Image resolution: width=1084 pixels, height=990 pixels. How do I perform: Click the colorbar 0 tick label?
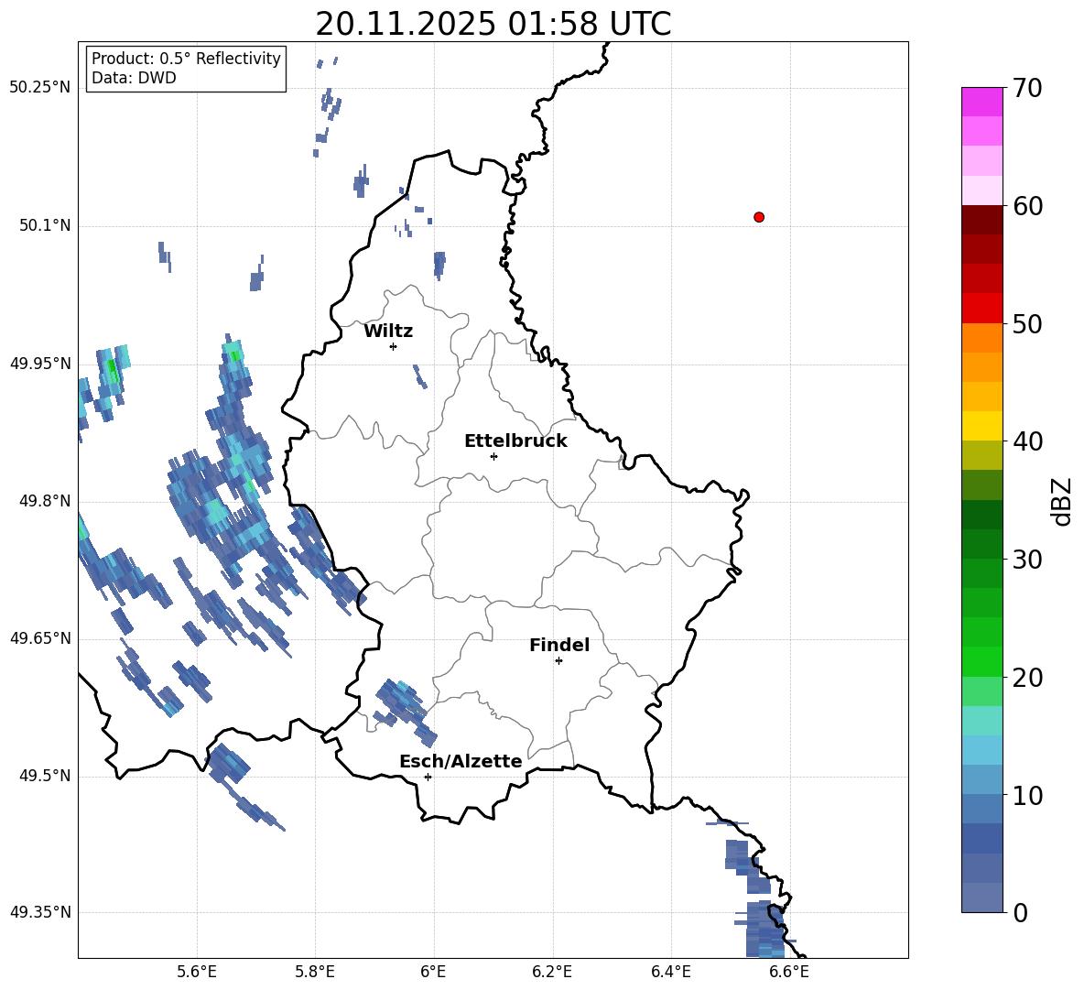pyautogui.click(x=1020, y=912)
